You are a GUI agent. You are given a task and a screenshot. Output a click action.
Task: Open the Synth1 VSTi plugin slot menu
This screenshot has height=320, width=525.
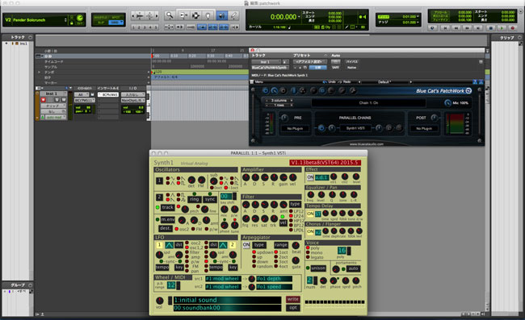point(355,128)
